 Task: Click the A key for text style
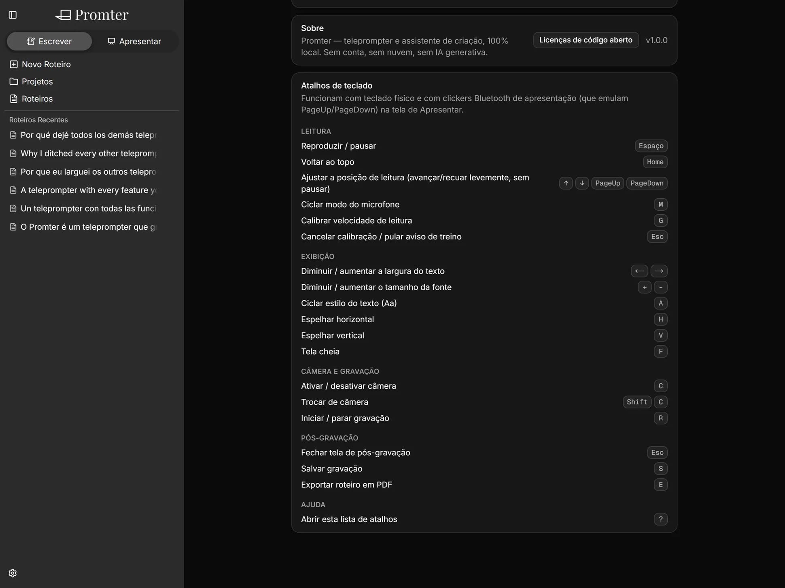(660, 303)
